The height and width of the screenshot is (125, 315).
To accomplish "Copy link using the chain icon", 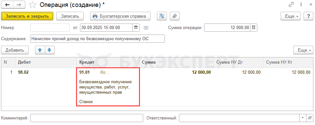I will (291, 5).
